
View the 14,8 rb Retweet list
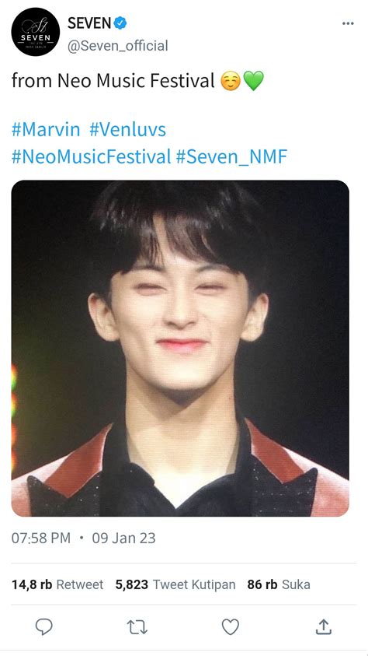57,584
